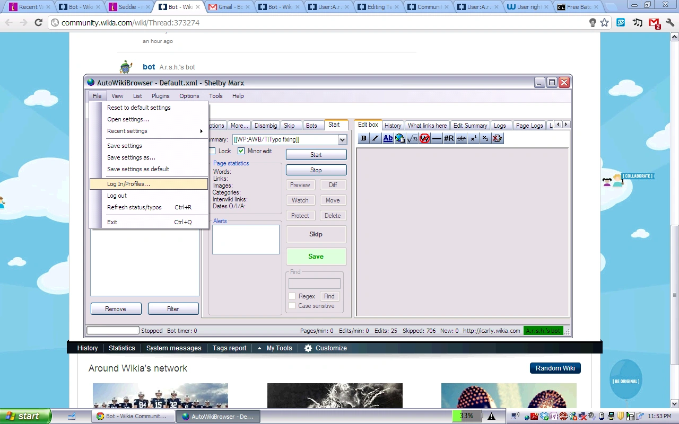Choose Log In/Profiles... menu entry
Viewport: 679px width, 424px height.
coord(149,184)
